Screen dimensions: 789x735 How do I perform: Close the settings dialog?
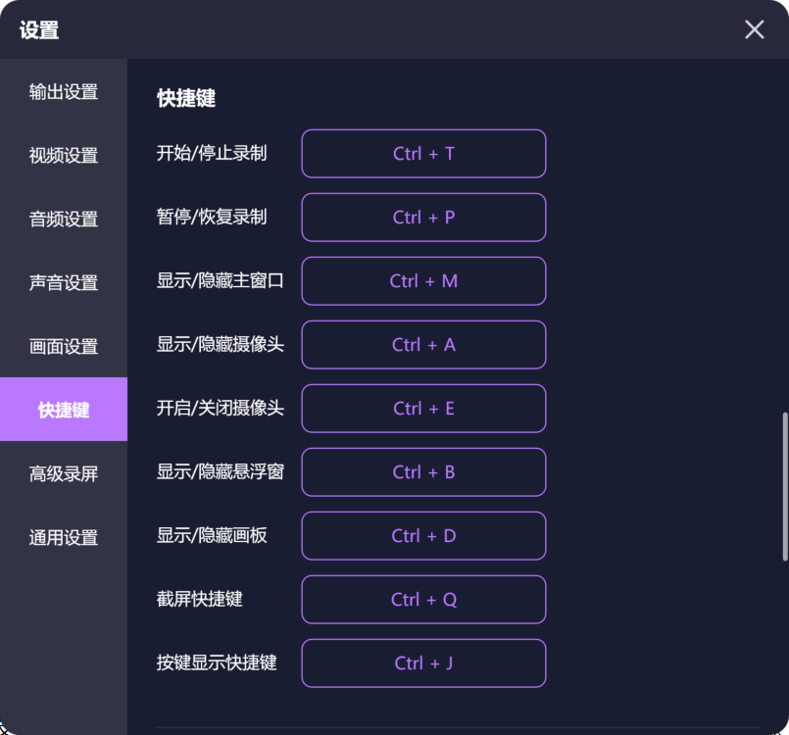[x=754, y=29]
